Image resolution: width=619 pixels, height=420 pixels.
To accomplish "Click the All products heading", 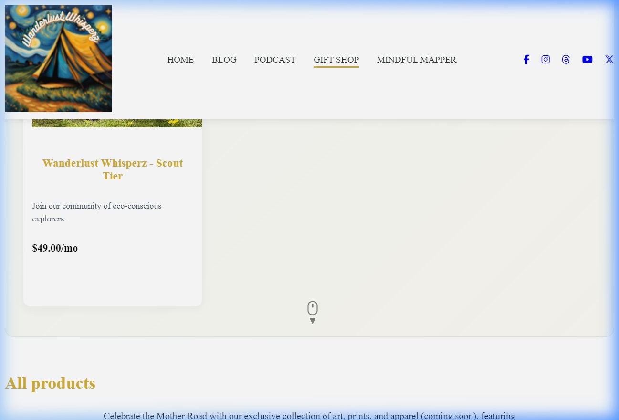I will point(50,383).
